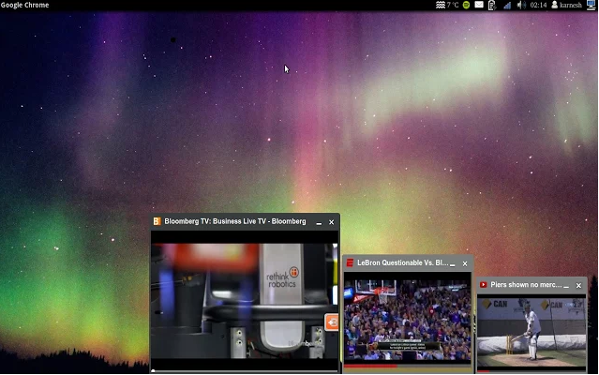Click the orange share button on Bloomberg video
This screenshot has height=375, width=599.
point(332,322)
